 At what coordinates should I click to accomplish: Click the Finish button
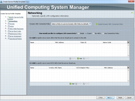click(120, 98)
